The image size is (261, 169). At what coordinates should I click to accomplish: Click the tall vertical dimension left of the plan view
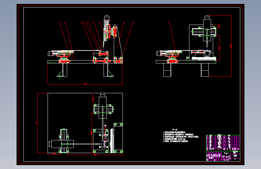tap(37, 123)
